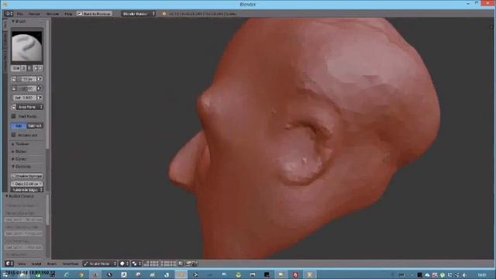Click the taskbar clock

pos(482,275)
